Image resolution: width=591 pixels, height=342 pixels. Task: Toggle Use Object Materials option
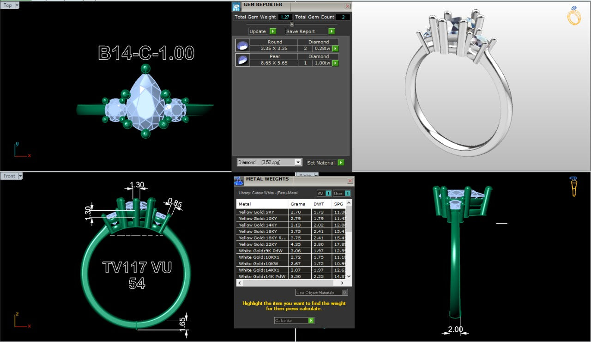point(322,293)
